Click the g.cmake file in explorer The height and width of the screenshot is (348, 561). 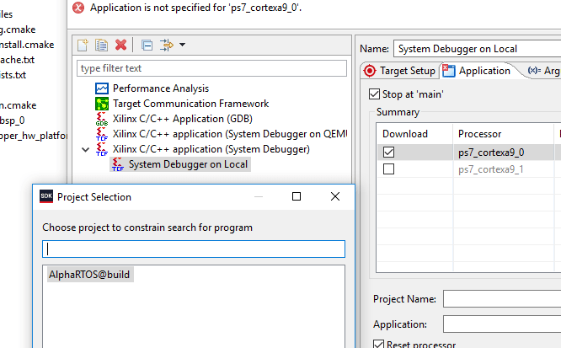(x=18, y=29)
